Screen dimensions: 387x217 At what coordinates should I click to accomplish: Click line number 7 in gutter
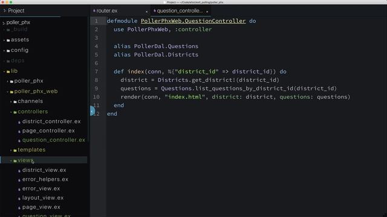[96, 72]
